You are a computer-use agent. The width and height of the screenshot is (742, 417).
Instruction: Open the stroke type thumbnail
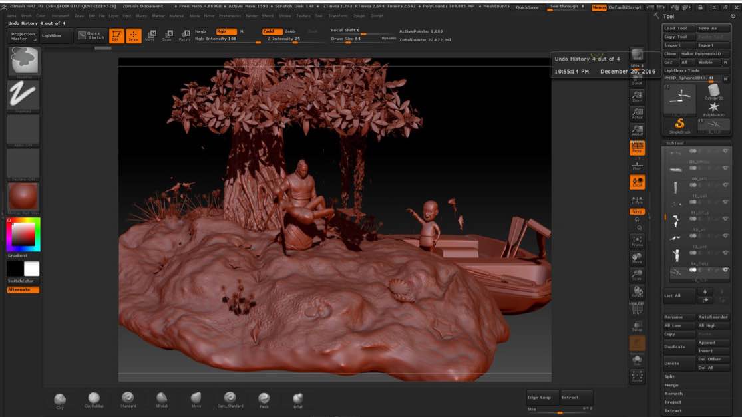click(x=24, y=96)
